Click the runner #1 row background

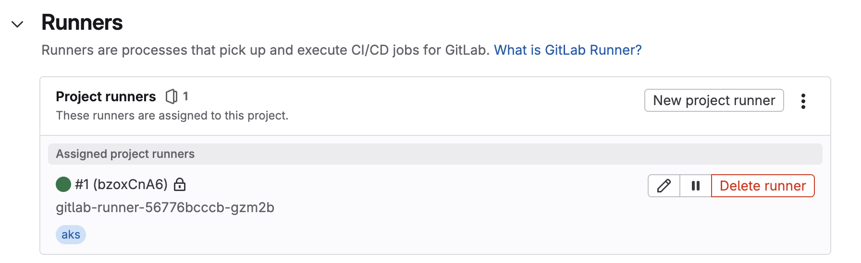(435, 209)
